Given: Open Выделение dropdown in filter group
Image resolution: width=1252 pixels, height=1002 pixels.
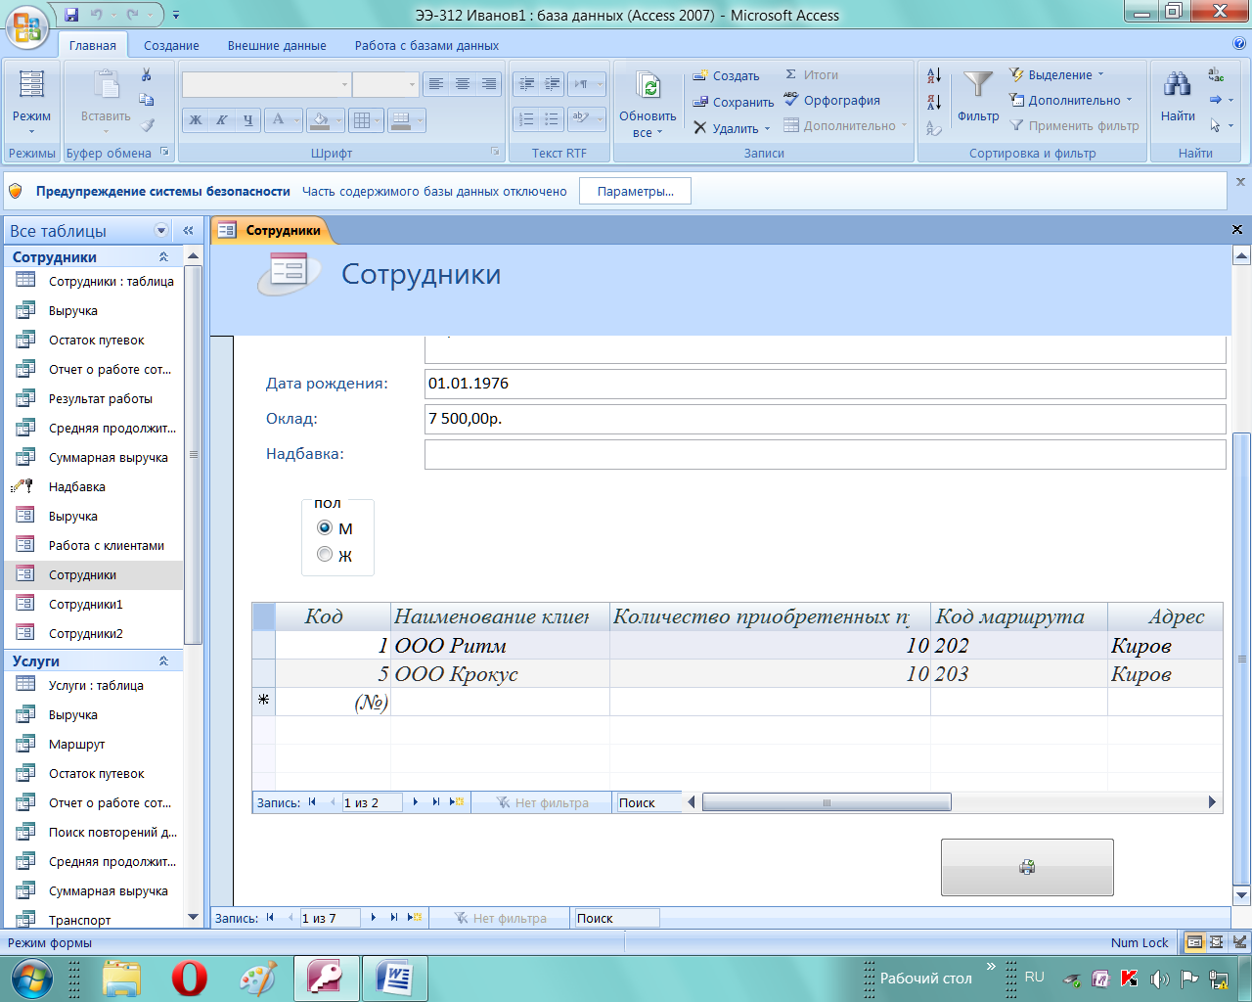Looking at the screenshot, I should 1056,74.
